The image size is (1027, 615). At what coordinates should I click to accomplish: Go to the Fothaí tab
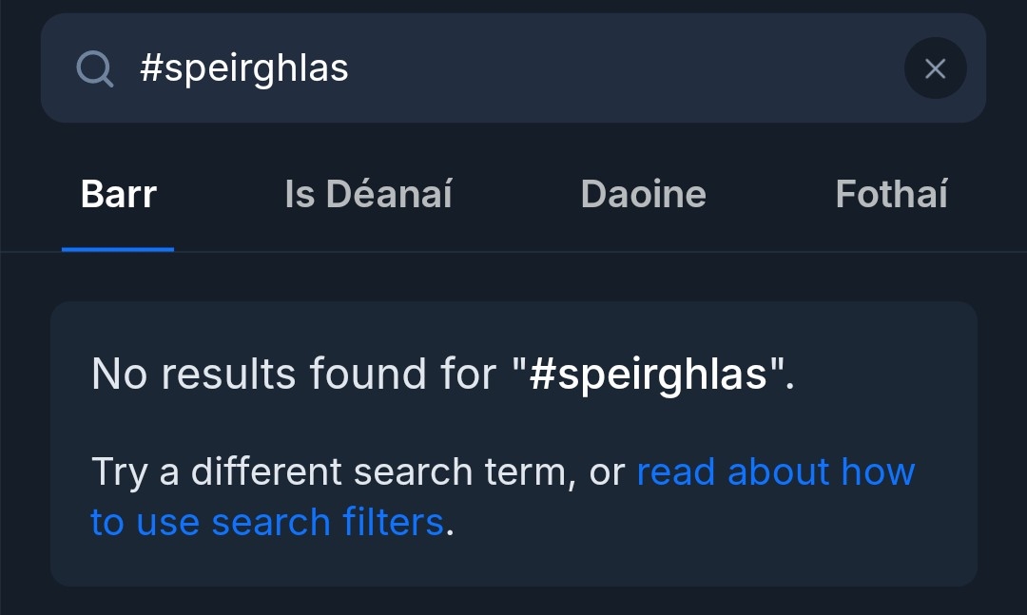point(891,195)
